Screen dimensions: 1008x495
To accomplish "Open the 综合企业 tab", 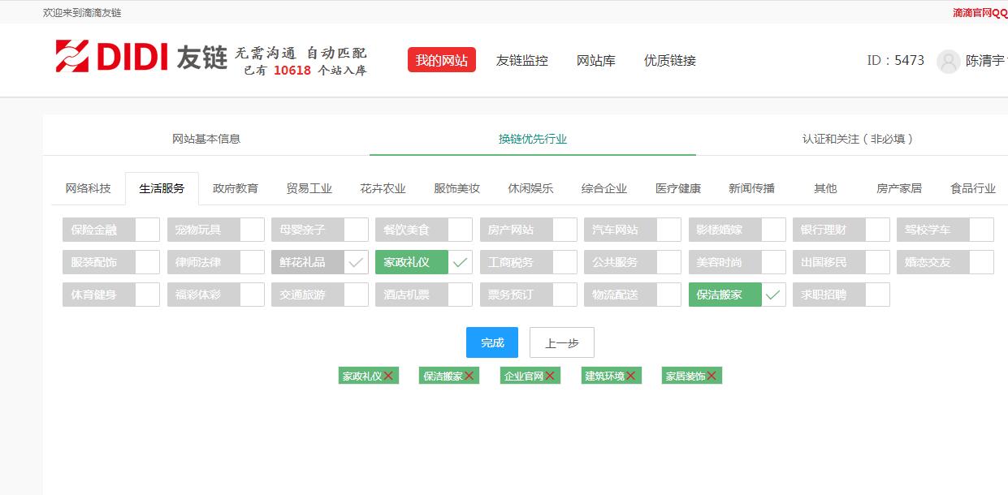I will point(604,188).
